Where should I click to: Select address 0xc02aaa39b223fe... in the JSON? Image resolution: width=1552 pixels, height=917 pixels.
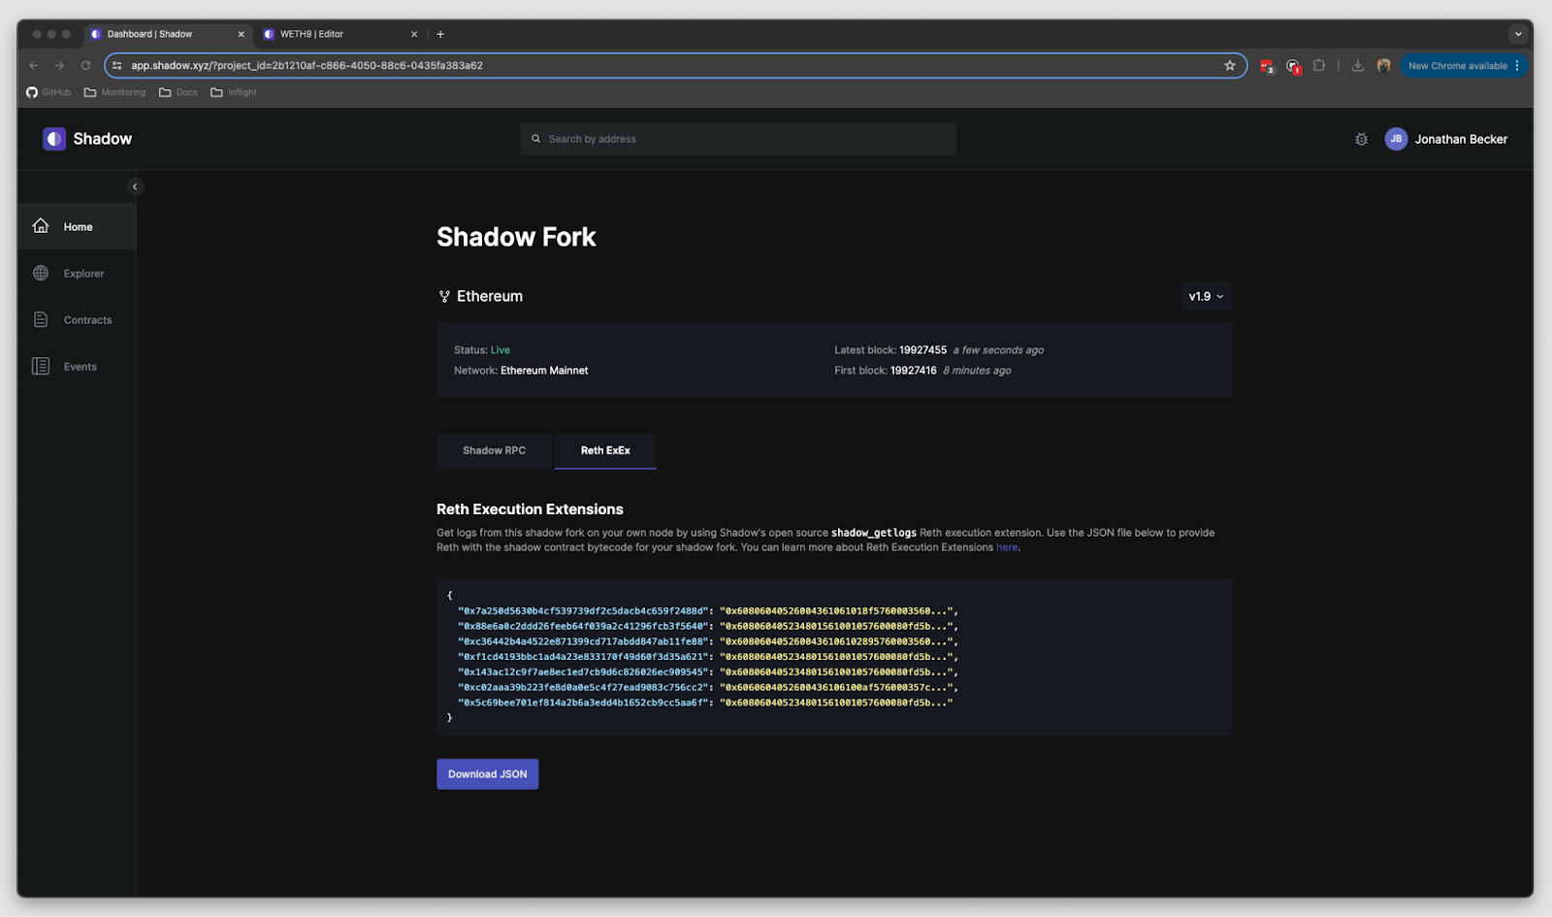pos(583,687)
